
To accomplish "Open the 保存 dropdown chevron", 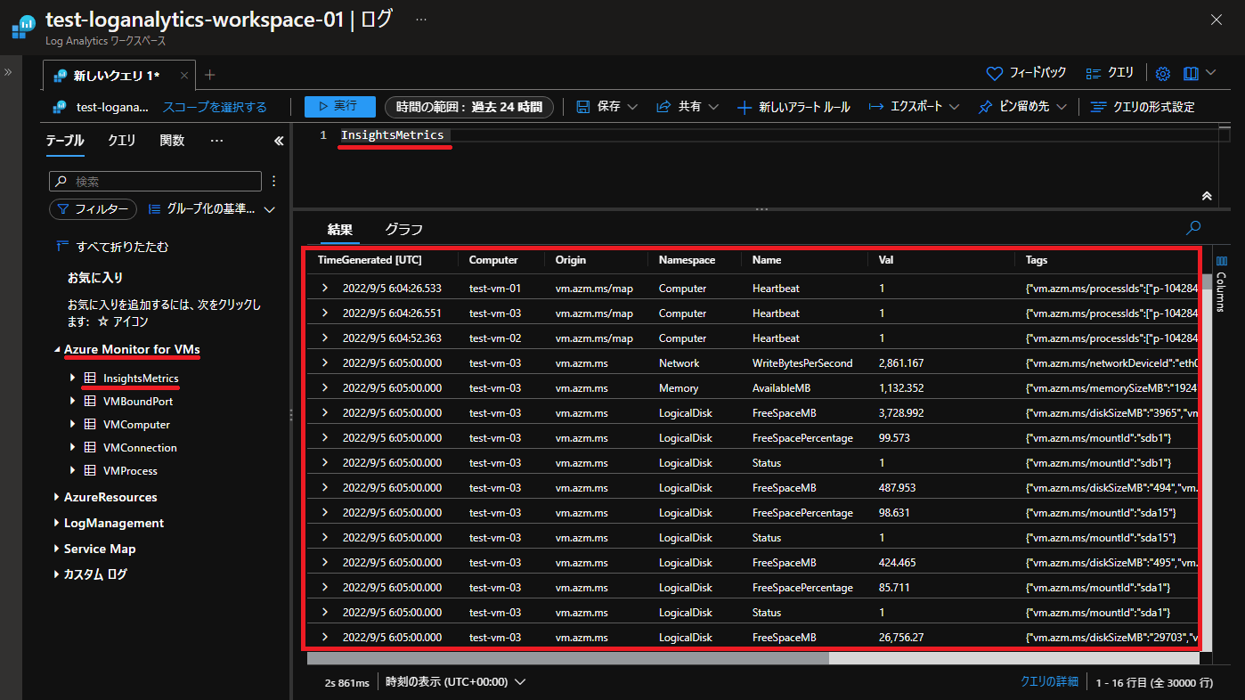I will pyautogui.click(x=633, y=107).
